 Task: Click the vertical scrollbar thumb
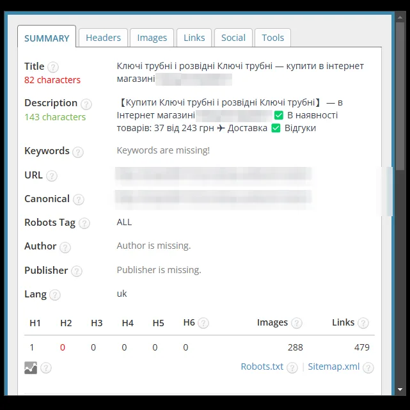[400, 96]
